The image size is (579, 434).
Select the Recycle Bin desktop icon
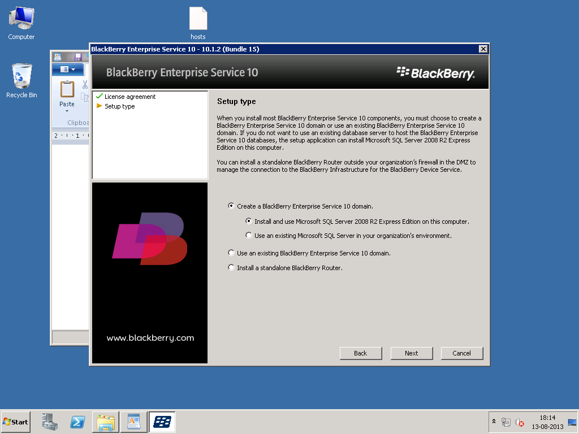click(x=21, y=80)
